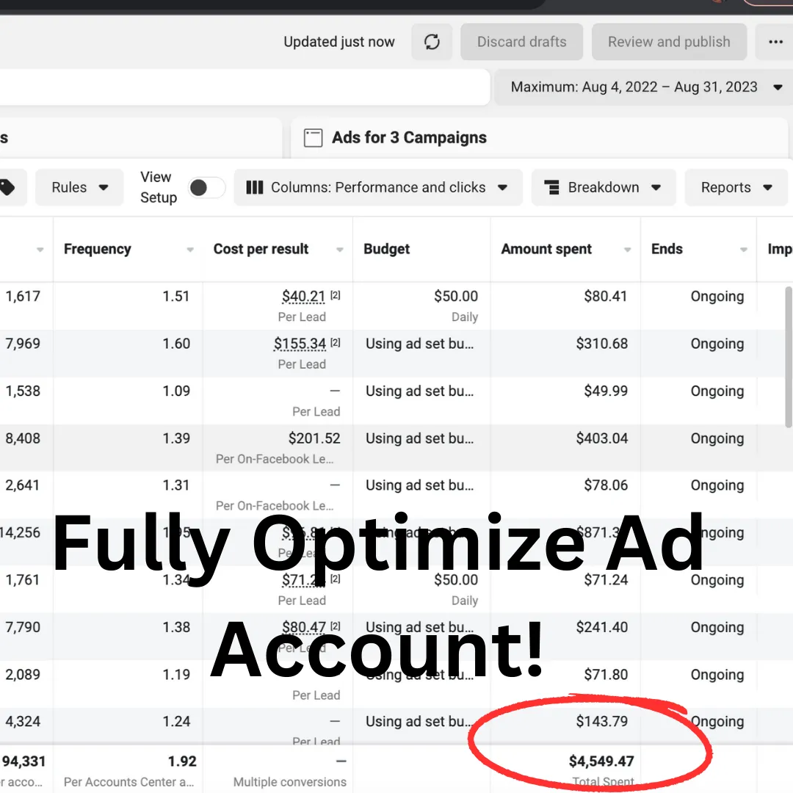Open the Cost per result column arrow
The image size is (793, 793).
tap(340, 250)
